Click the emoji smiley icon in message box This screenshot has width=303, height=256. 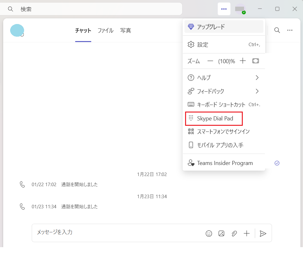(209, 234)
